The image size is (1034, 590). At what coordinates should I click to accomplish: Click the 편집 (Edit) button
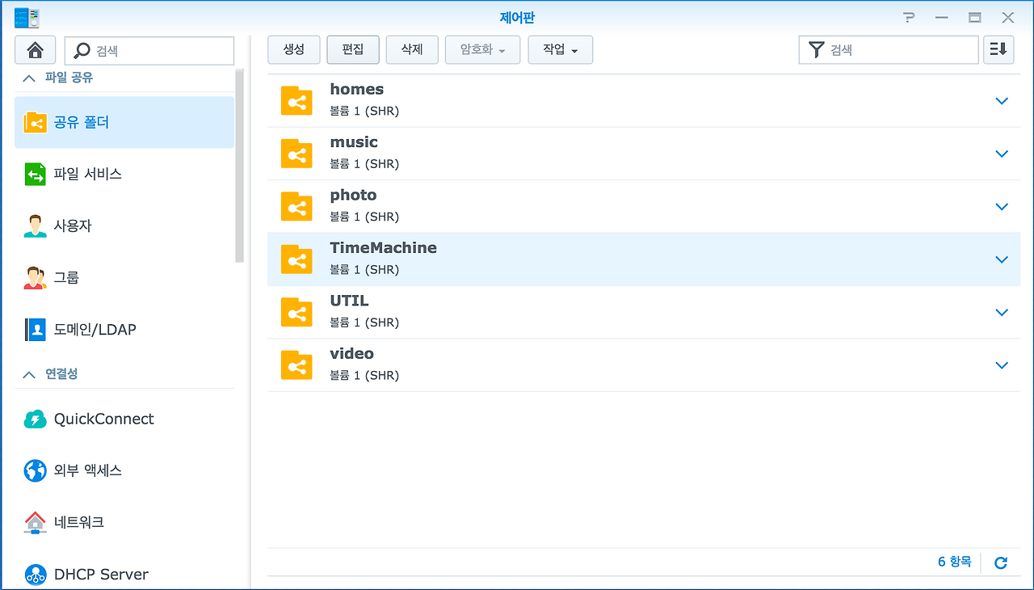click(x=352, y=49)
